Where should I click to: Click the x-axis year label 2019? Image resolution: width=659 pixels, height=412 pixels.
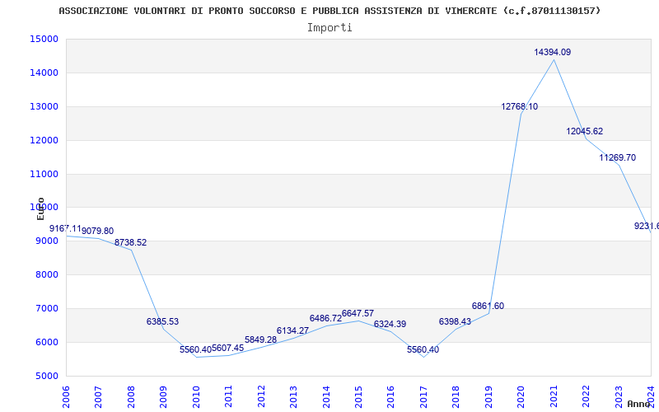pos(488,396)
